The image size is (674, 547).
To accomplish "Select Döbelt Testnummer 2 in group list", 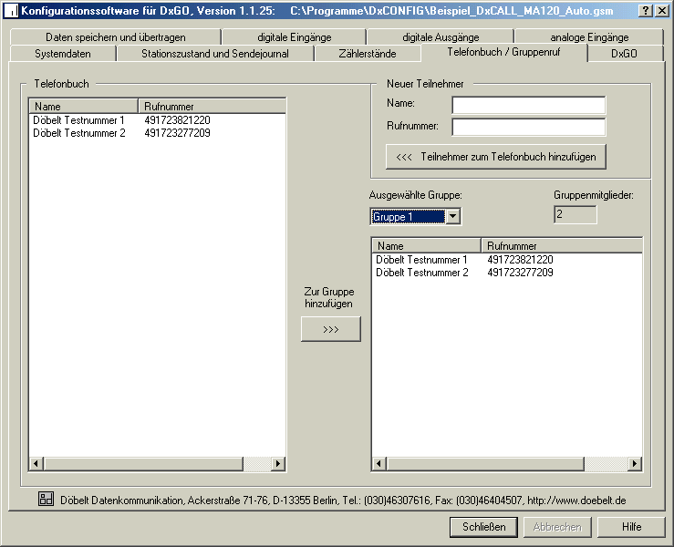I will [421, 273].
